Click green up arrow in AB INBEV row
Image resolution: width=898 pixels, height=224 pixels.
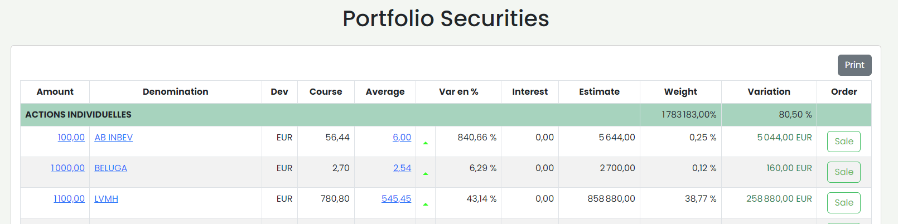pyautogui.click(x=426, y=143)
